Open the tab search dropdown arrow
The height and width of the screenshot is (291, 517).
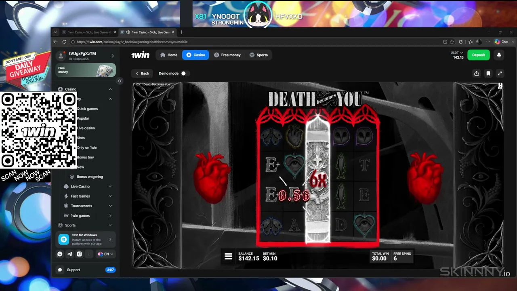pyautogui.click(x=55, y=32)
